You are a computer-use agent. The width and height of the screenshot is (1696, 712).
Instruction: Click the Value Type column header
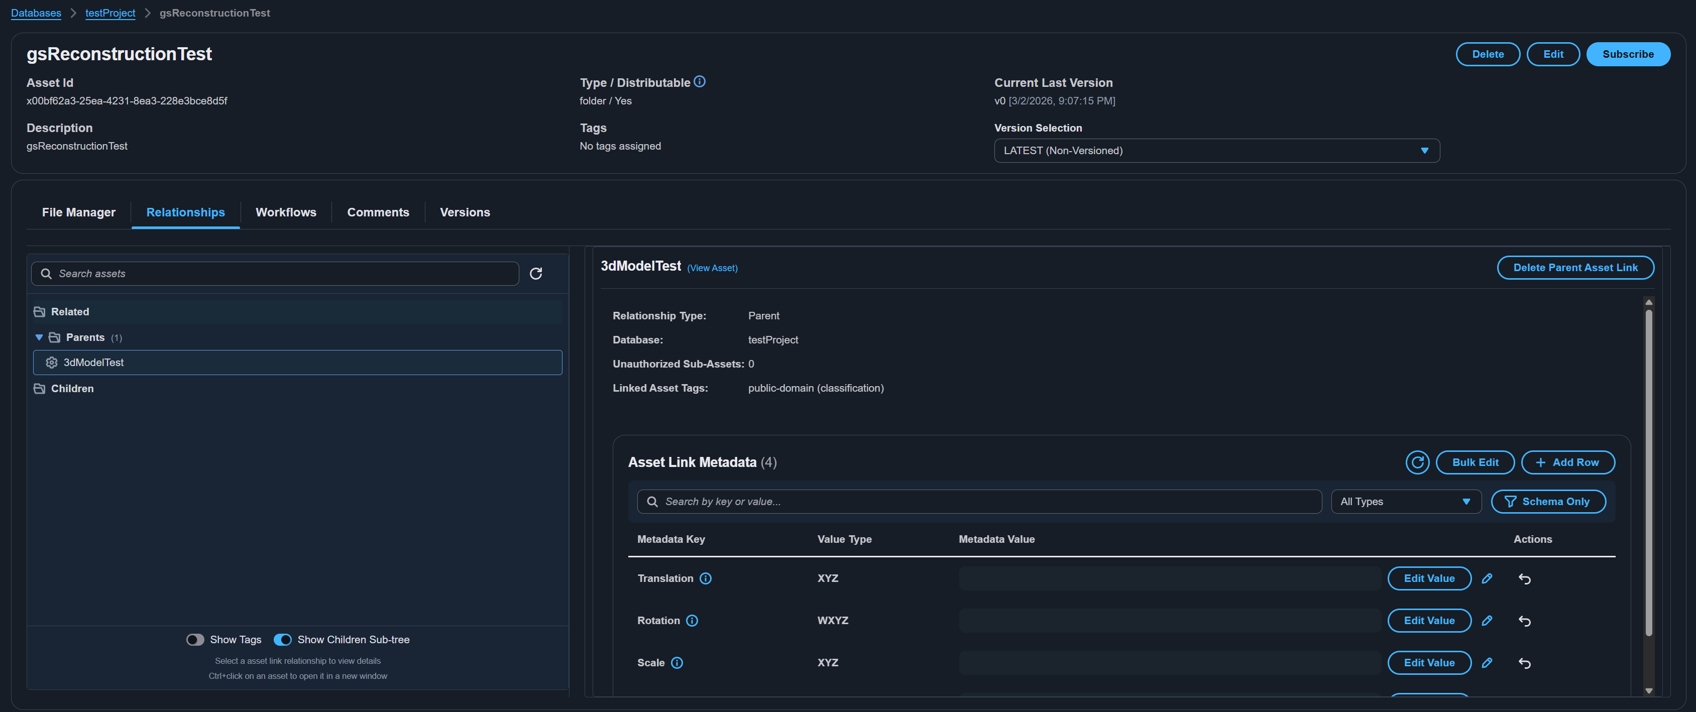click(844, 540)
